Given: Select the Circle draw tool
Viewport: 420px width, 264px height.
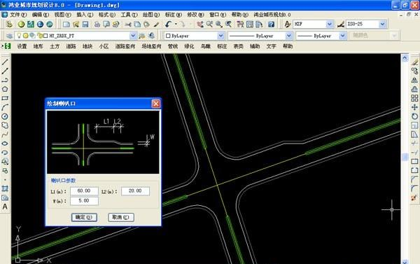Looking at the screenshot, I should (x=5, y=116).
